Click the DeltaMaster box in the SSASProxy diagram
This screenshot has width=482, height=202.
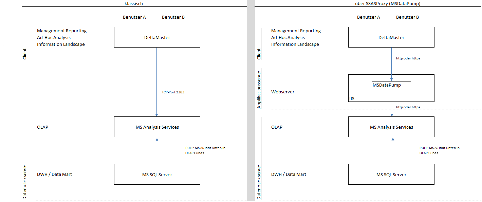[x=391, y=37]
